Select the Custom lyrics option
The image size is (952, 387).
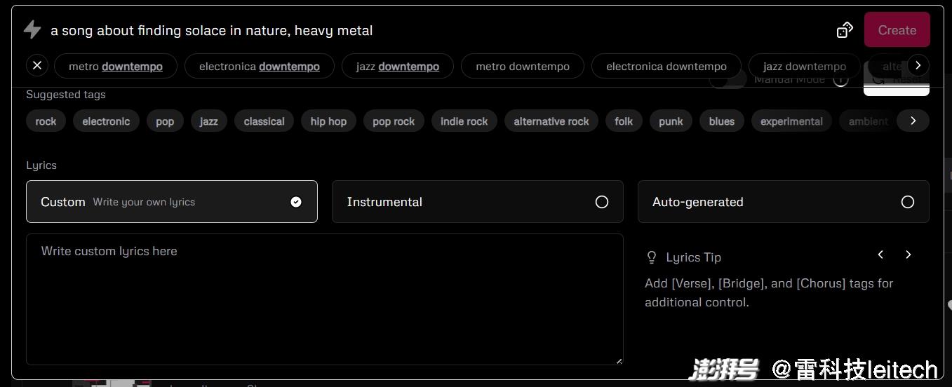click(x=171, y=202)
